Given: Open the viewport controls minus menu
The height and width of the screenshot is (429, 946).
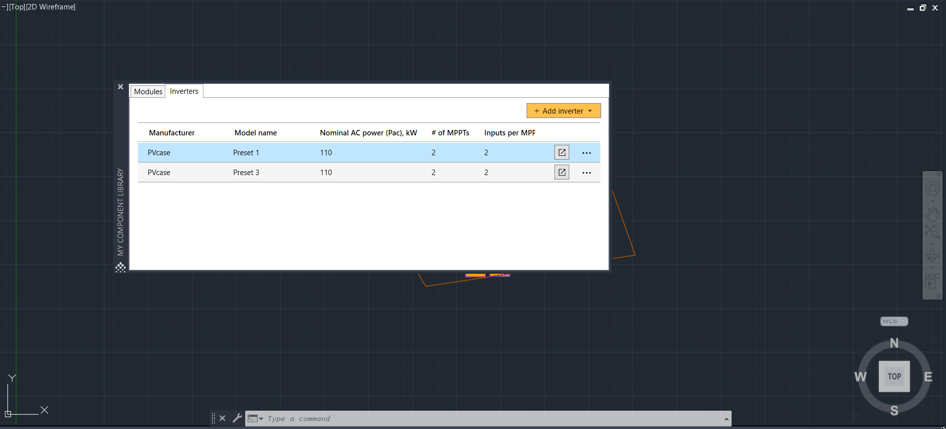Looking at the screenshot, I should [4, 7].
